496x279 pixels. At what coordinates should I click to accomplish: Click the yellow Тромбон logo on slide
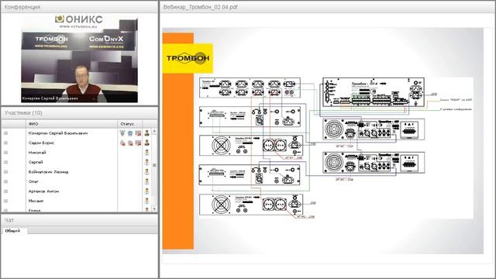click(188, 58)
